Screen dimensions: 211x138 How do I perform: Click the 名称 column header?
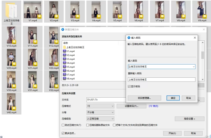point(66,43)
